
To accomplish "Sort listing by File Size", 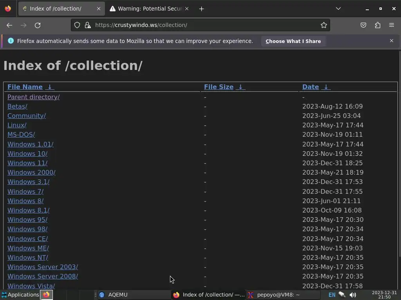I will click(219, 87).
